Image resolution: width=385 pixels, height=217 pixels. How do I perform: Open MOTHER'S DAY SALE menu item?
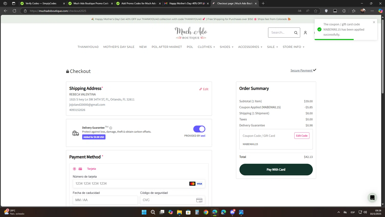click(119, 47)
